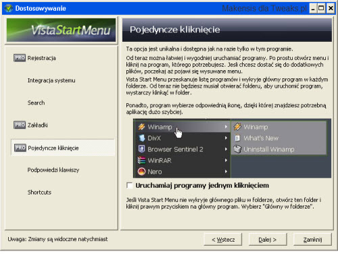This screenshot has width=338, height=268.
Task: Close the window with the X button
Action: click(x=331, y=9)
